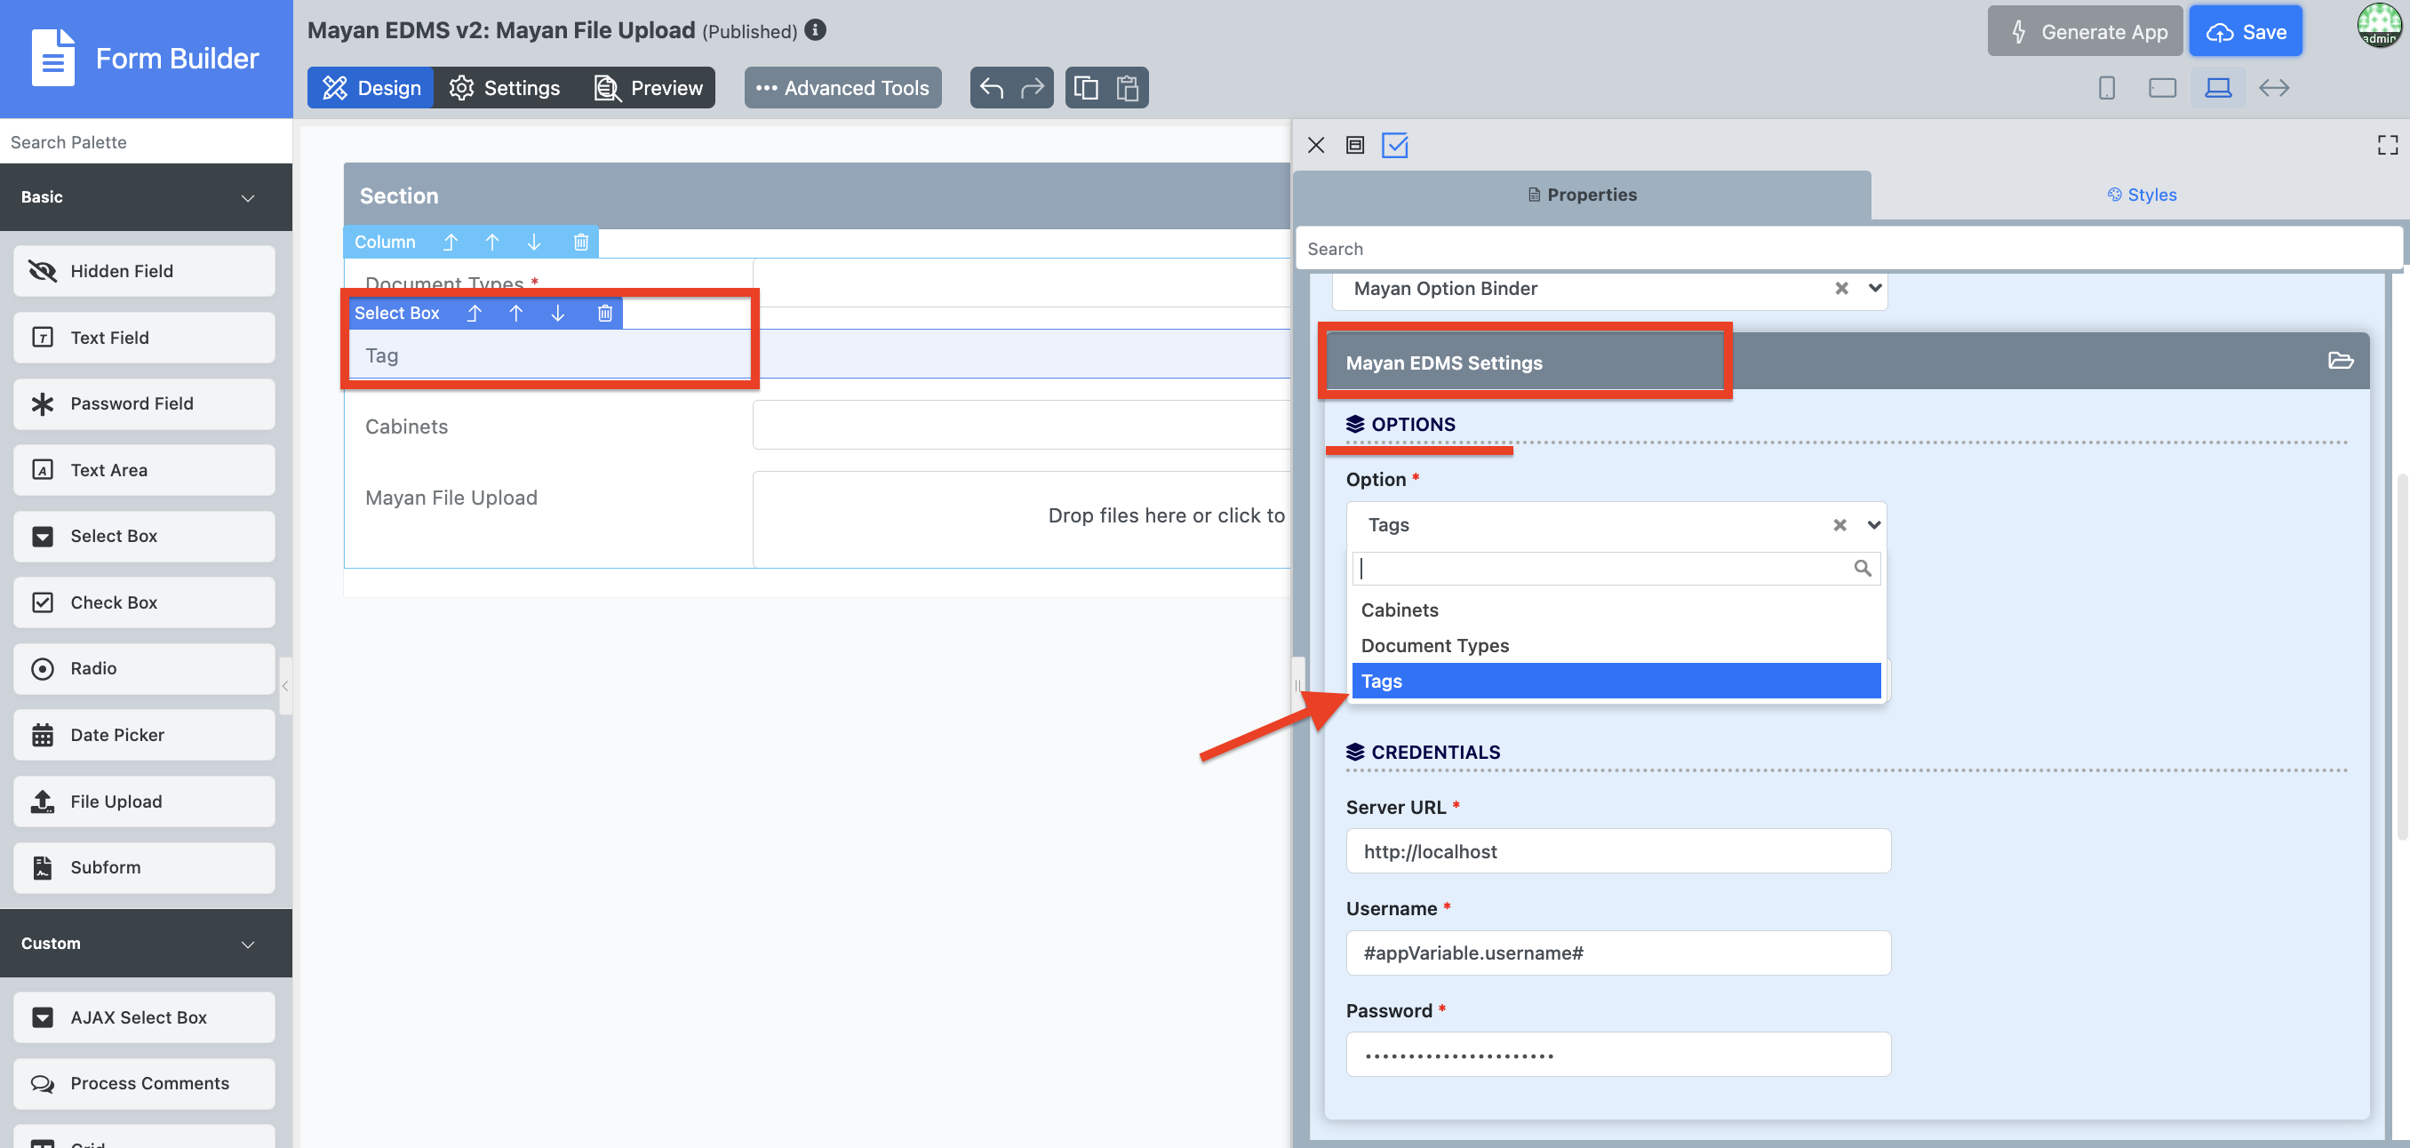Move the Column up with its arrow

point(492,243)
